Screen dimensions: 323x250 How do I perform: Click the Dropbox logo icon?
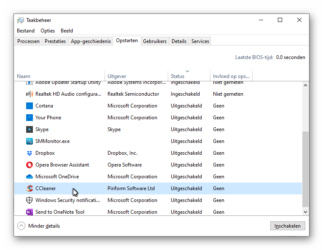pyautogui.click(x=29, y=153)
